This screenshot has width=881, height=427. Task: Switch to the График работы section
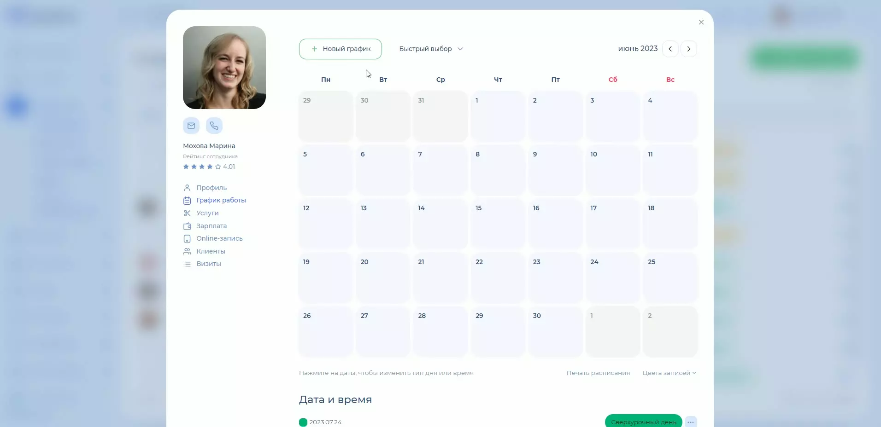pyautogui.click(x=221, y=200)
